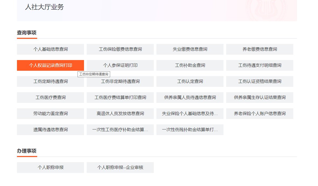Open 工伤待遇支付明细查询

(260, 65)
